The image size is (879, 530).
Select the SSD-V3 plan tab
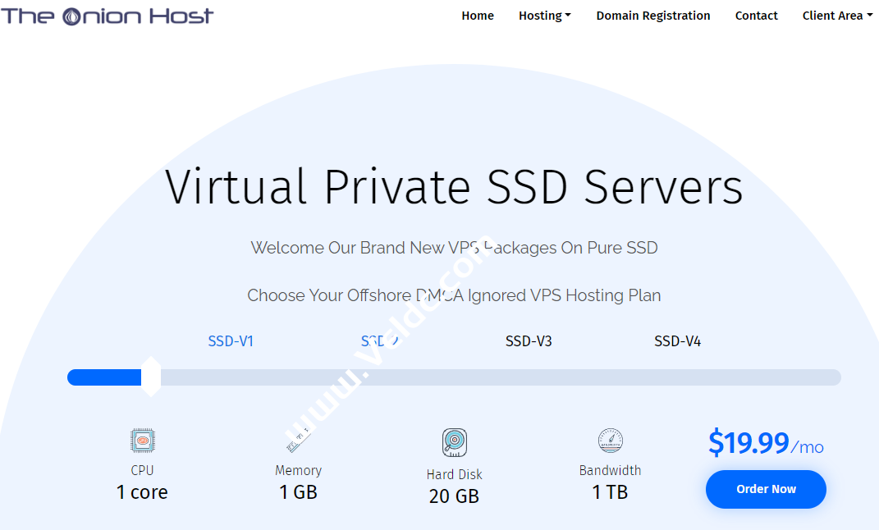coord(528,340)
